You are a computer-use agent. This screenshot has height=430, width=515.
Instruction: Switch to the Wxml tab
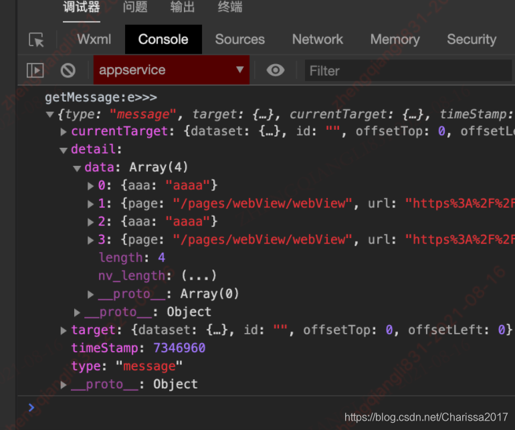(94, 39)
